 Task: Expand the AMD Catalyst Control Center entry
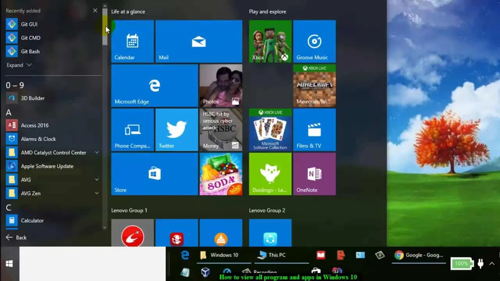pos(96,152)
